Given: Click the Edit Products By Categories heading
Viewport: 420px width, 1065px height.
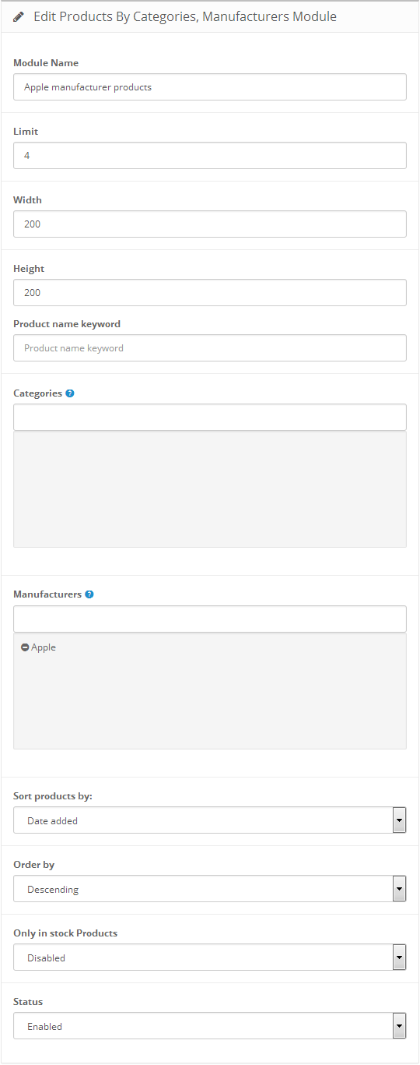Looking at the screenshot, I should click(185, 16).
